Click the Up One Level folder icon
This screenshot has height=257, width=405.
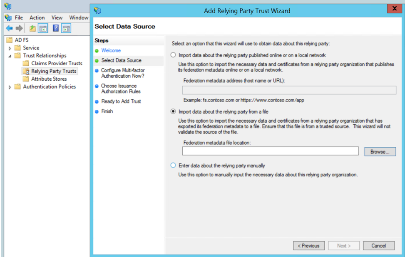pyautogui.click(x=32, y=28)
